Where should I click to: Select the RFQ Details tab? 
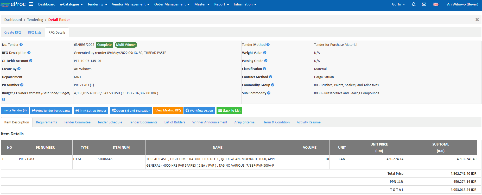tap(57, 33)
